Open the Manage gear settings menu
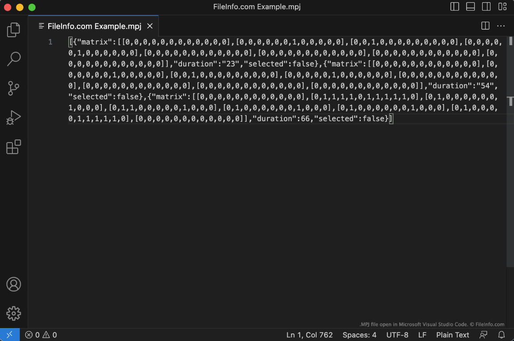Viewport: 514px width, 341px height. tap(13, 313)
